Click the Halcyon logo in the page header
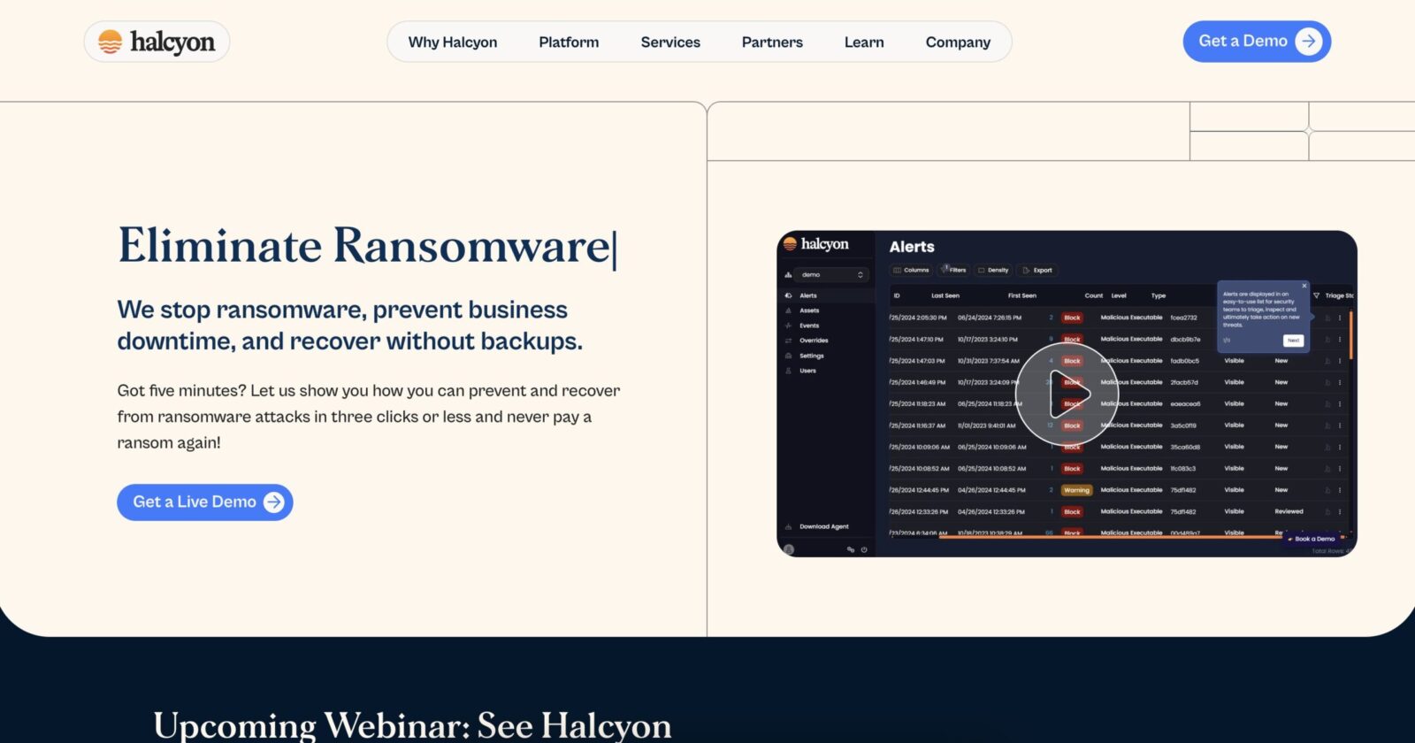Image resolution: width=1415 pixels, height=743 pixels. pos(157,42)
